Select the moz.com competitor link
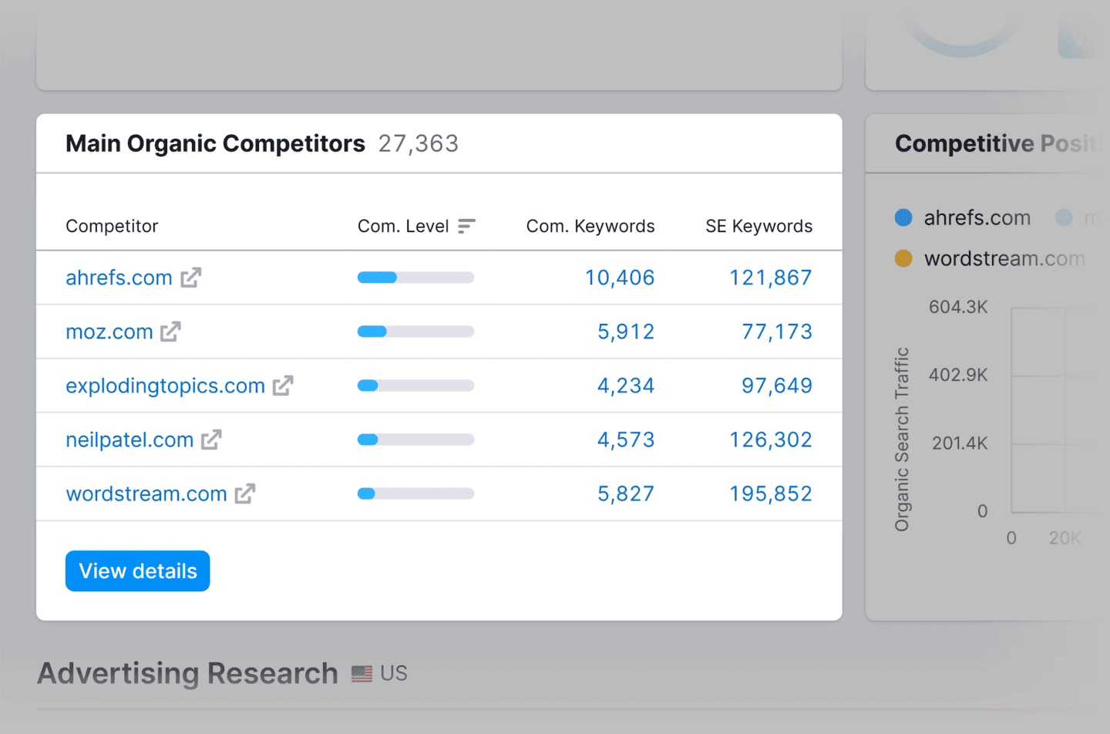The width and height of the screenshot is (1110, 734). click(109, 332)
